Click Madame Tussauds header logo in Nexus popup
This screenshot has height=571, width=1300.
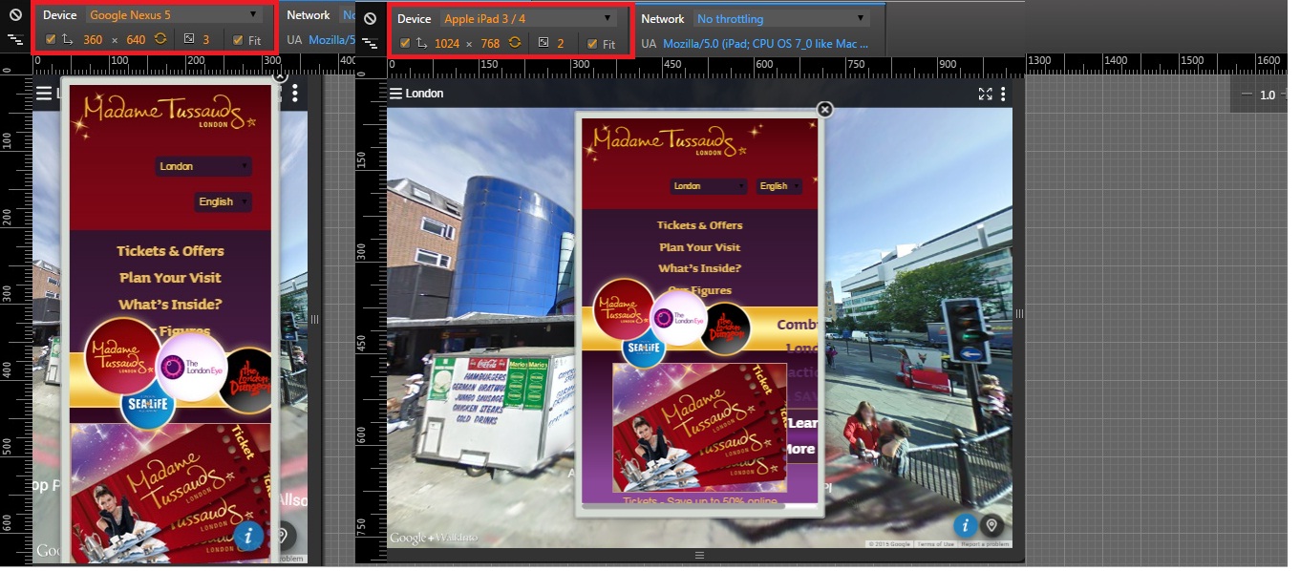[x=168, y=112]
